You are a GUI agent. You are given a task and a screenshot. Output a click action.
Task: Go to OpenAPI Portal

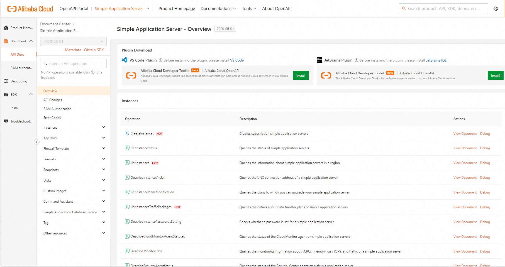(74, 9)
